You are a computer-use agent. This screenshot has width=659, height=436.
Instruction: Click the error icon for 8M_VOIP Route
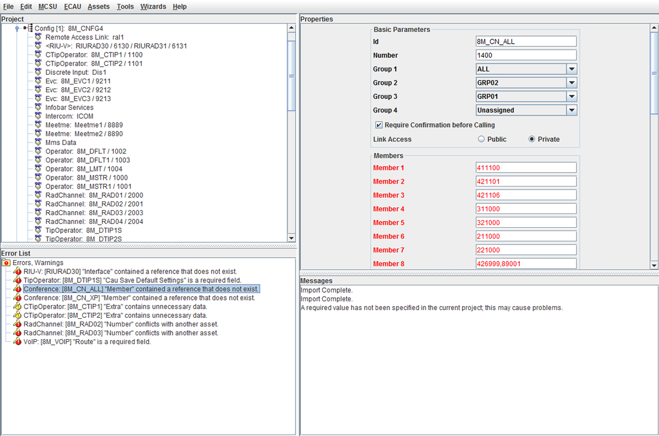(x=17, y=341)
